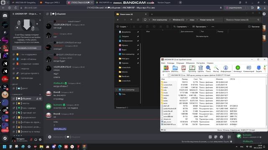Open Explorer View (Просмотреть) dropdown
The image size is (268, 150).
pyautogui.click(x=200, y=27)
